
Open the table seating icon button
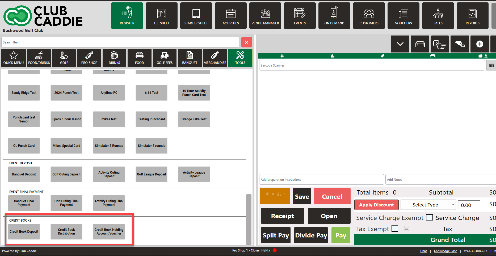420,44
